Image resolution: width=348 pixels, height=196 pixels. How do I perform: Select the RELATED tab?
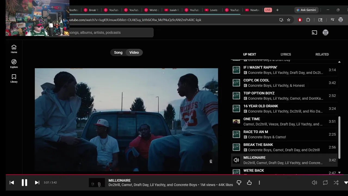[x=322, y=54]
